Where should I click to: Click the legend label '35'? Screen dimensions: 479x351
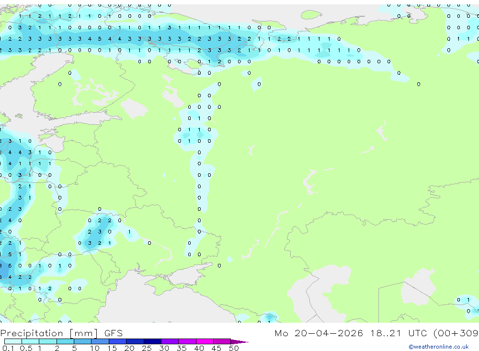pyautogui.click(x=182, y=348)
